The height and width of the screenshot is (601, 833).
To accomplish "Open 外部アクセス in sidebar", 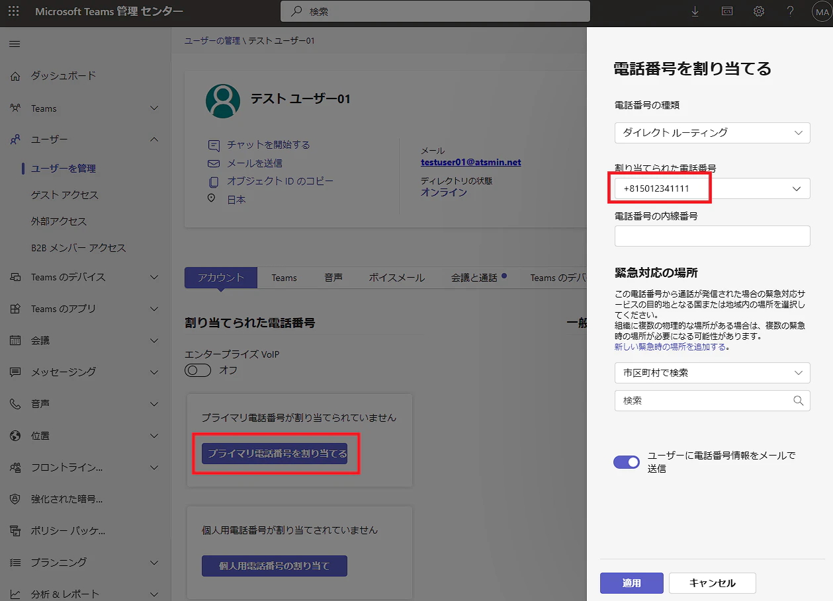I will (x=59, y=221).
